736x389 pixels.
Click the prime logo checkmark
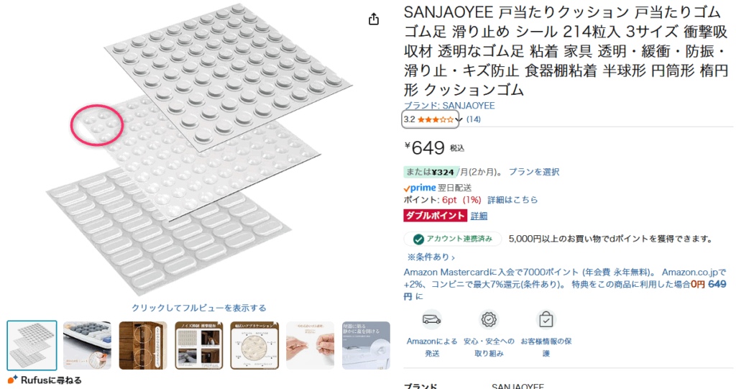point(407,188)
